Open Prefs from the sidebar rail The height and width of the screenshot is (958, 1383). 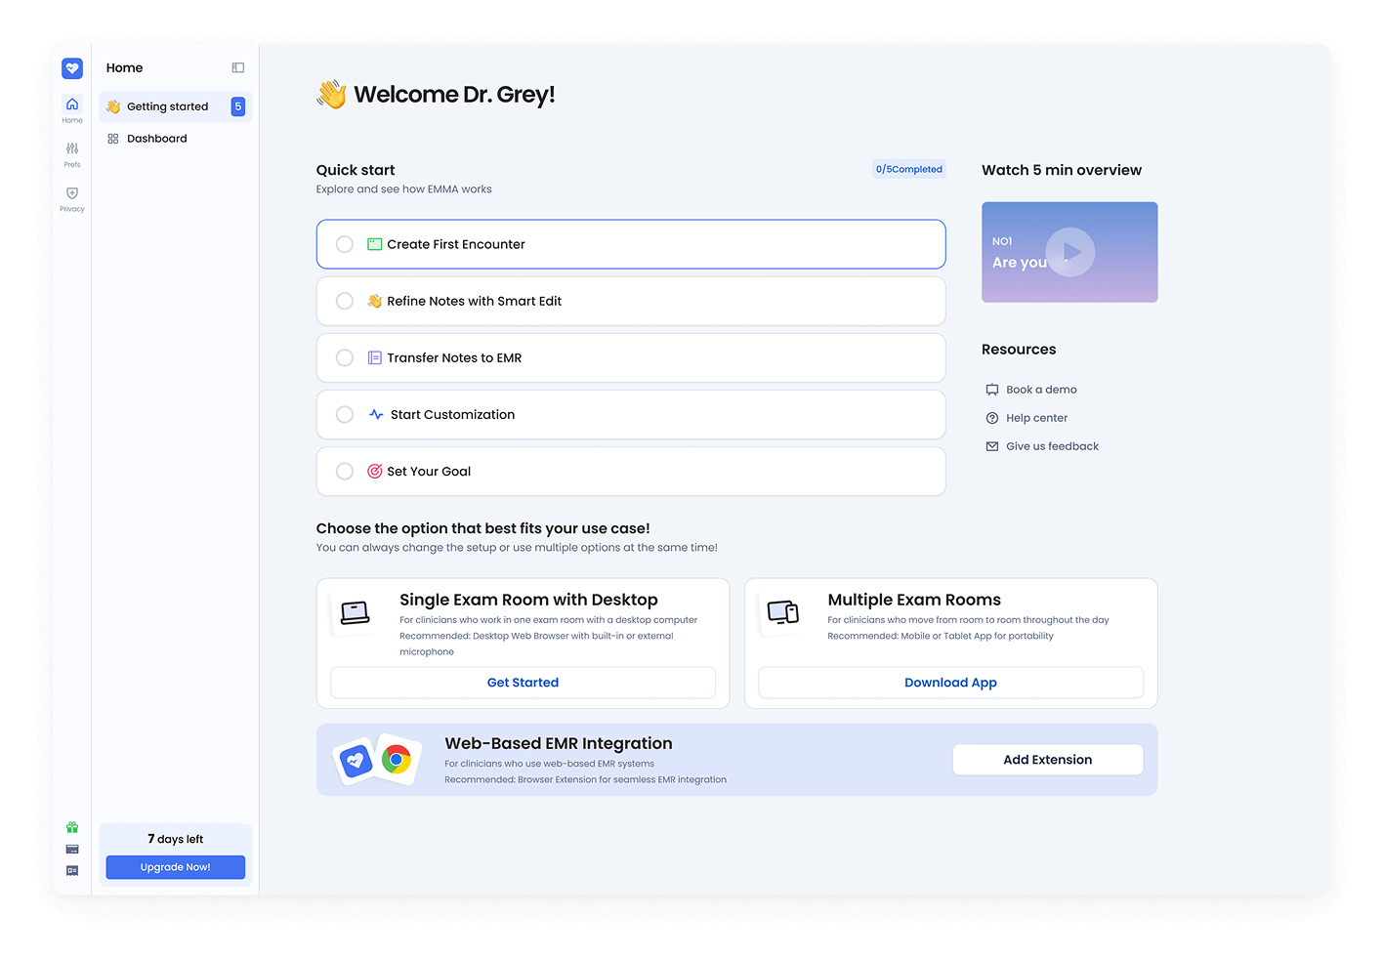pos(72,153)
